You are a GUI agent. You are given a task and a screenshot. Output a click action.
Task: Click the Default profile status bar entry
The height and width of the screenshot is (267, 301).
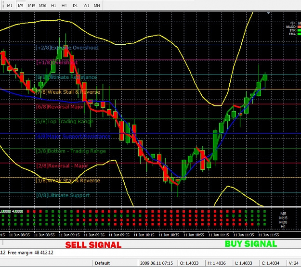pos(102,263)
